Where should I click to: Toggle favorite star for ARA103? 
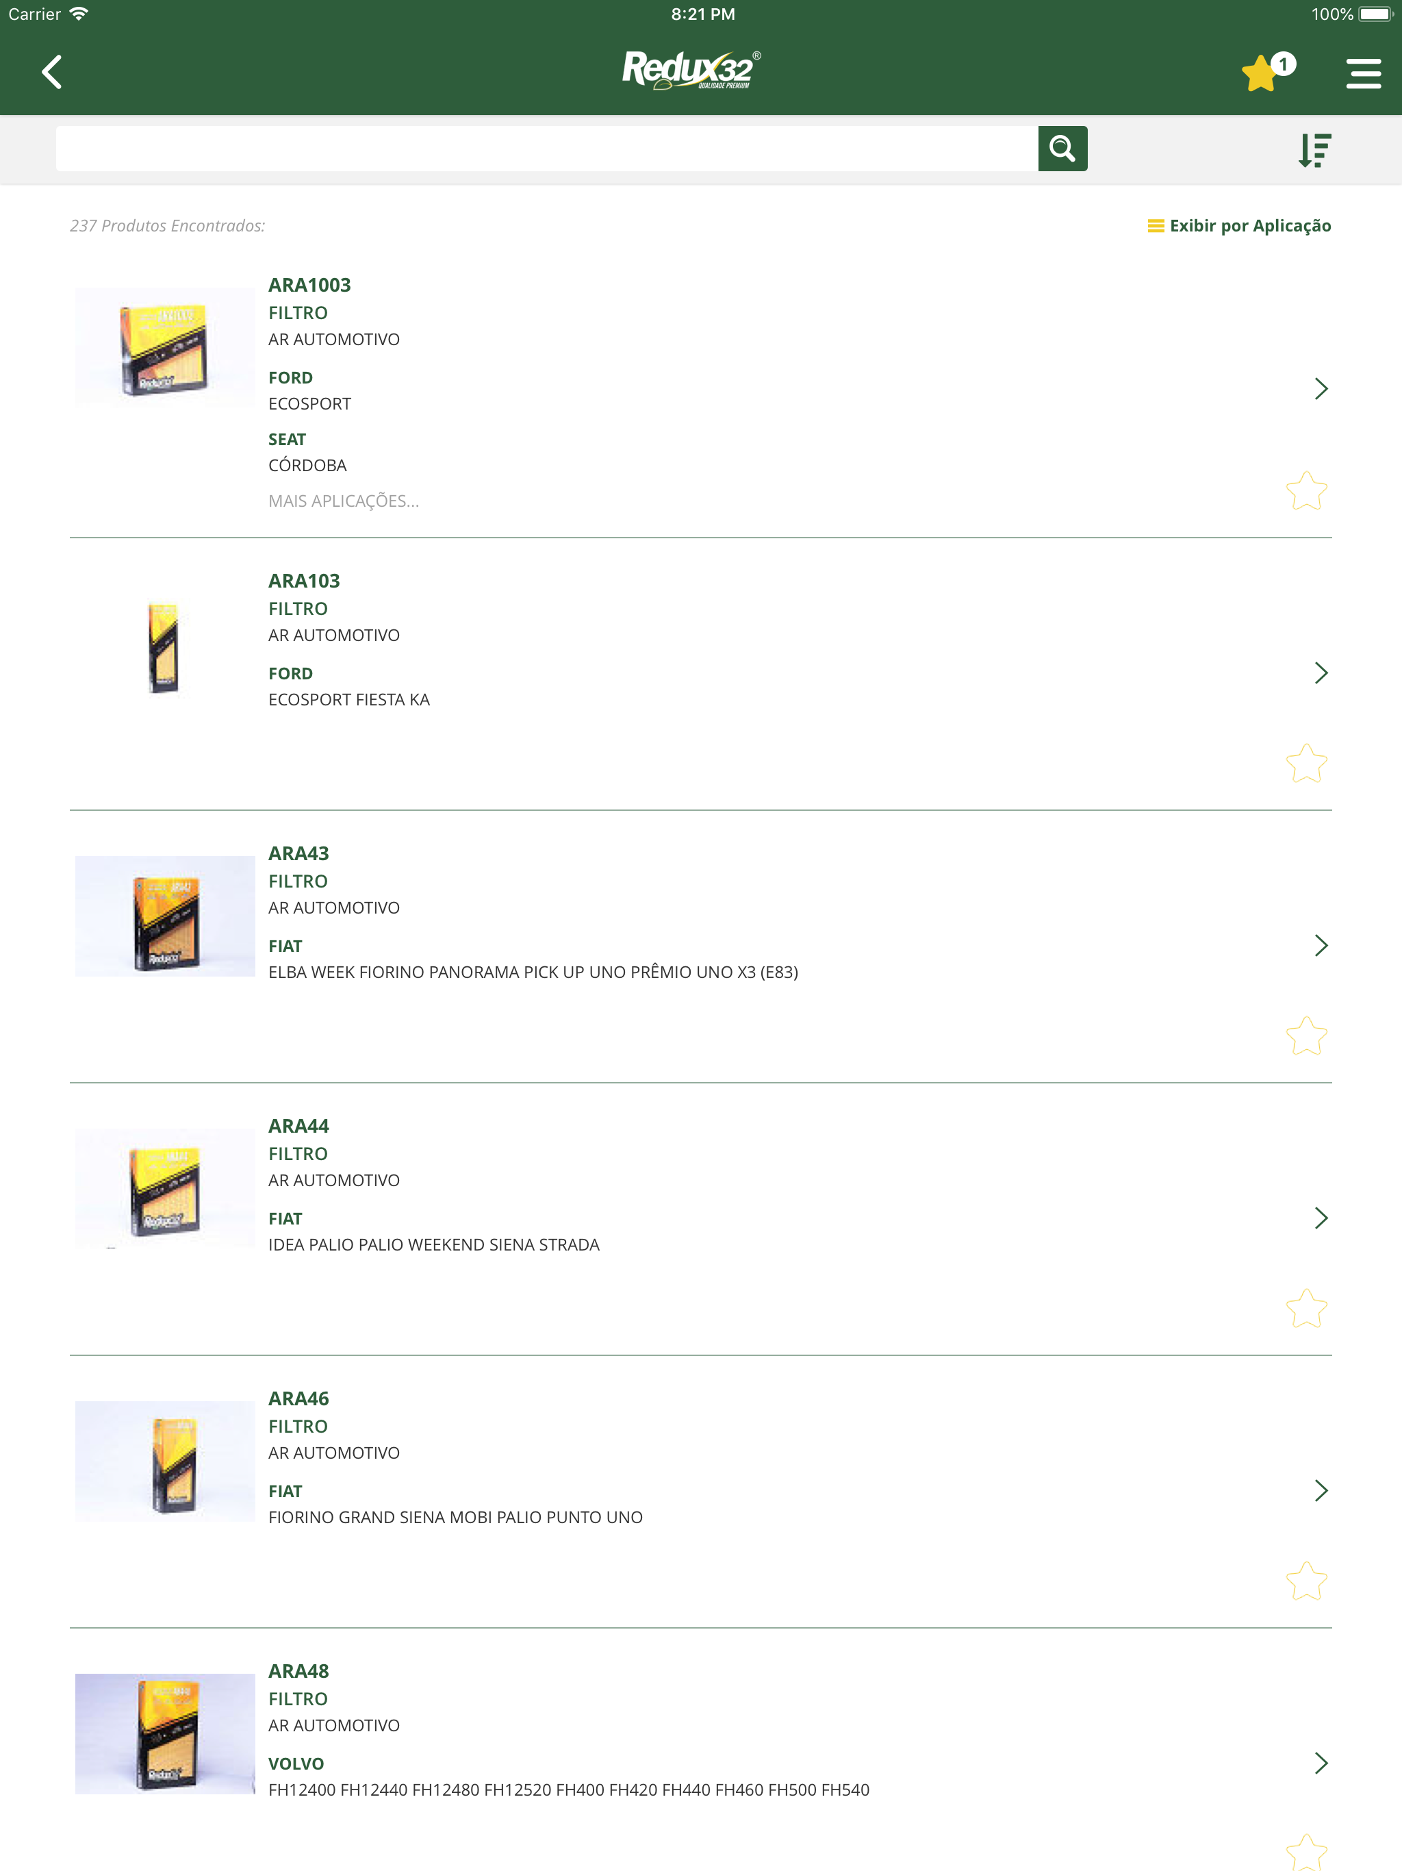click(x=1305, y=763)
